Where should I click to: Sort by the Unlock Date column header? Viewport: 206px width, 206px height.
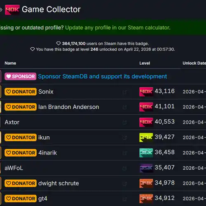pos(194,63)
